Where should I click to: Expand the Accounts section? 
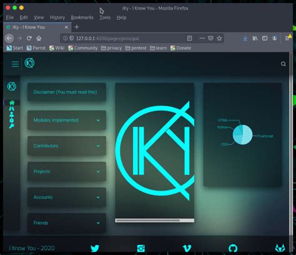[x=67, y=197]
